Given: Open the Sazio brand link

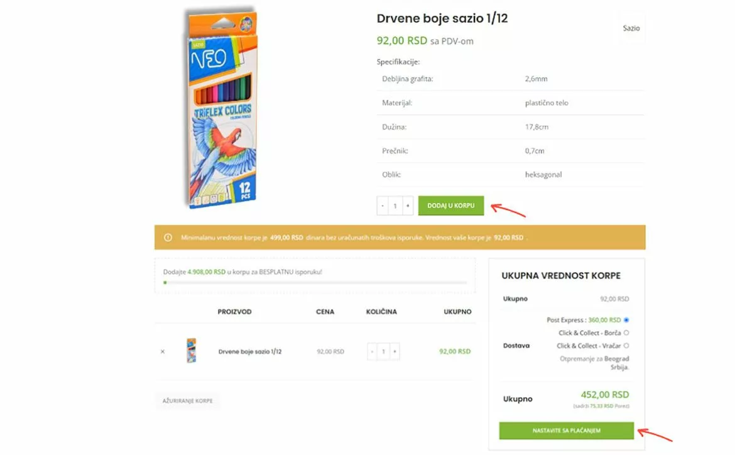Looking at the screenshot, I should [631, 28].
